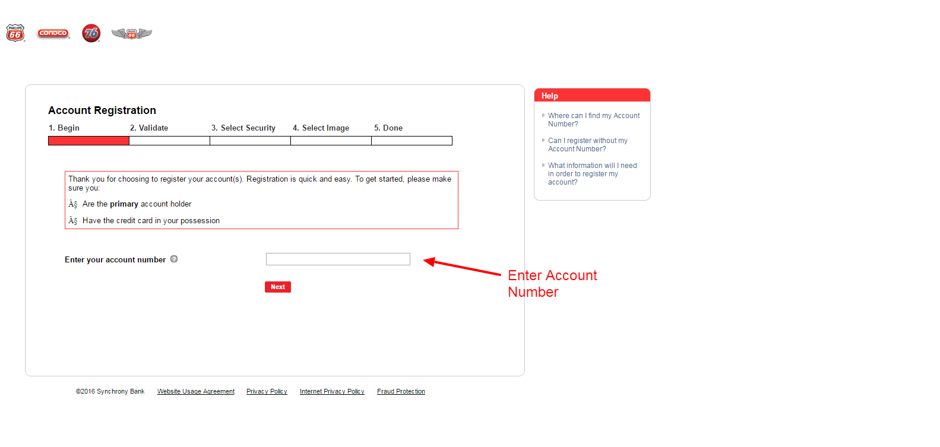Click the red 76 ball logo

[x=91, y=33]
